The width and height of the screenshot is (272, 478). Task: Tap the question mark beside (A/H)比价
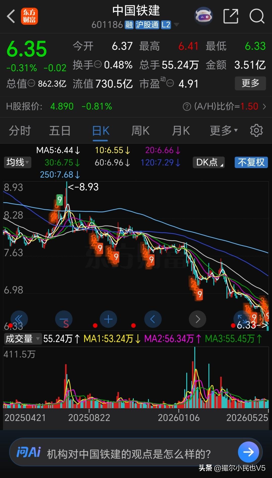187,107
